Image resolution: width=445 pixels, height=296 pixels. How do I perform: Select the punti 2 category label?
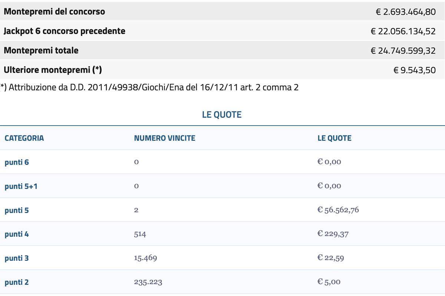[x=17, y=282]
